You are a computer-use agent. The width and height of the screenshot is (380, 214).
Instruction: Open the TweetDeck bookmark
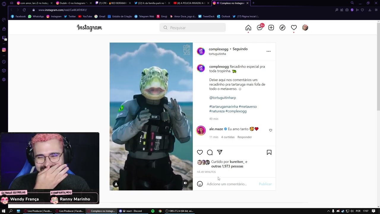tap(206, 16)
